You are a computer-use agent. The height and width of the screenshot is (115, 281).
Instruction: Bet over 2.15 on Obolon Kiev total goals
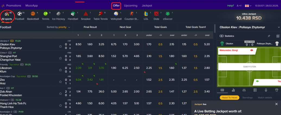(x=172, y=44)
